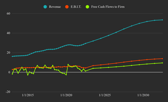The height and width of the screenshot is (102, 168).
Task: Click the x-axis label 1/1/2020
Action: click(x=66, y=95)
